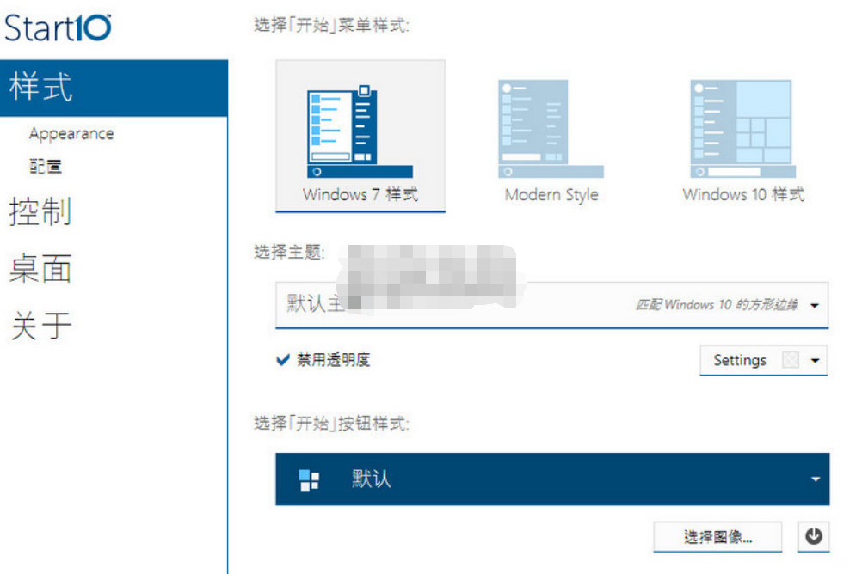Click the 匹配 Windows 10 的方形边缘 description
The width and height of the screenshot is (856, 574).
[717, 305]
